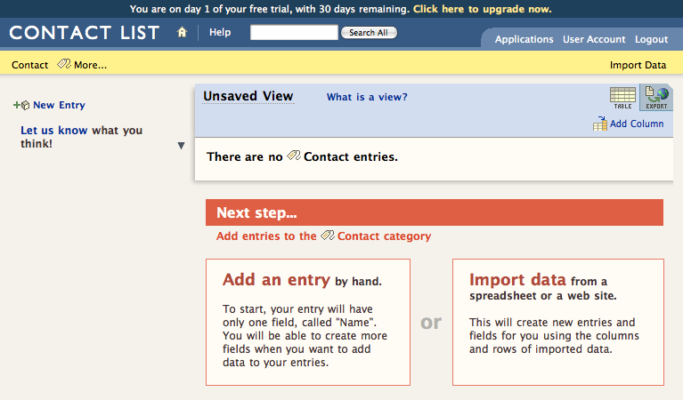Click the Add Column link
Image resolution: width=683 pixels, height=400 pixels.
tap(637, 124)
